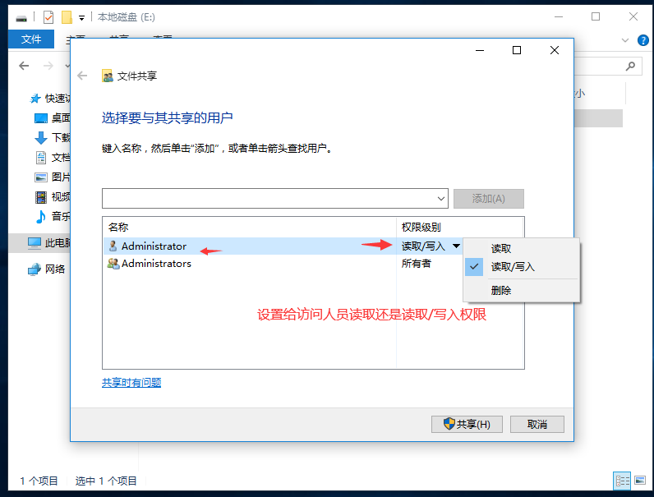This screenshot has height=497, width=654.
Task: Open the quick access toolbar customize dropdown
Action: (82, 17)
